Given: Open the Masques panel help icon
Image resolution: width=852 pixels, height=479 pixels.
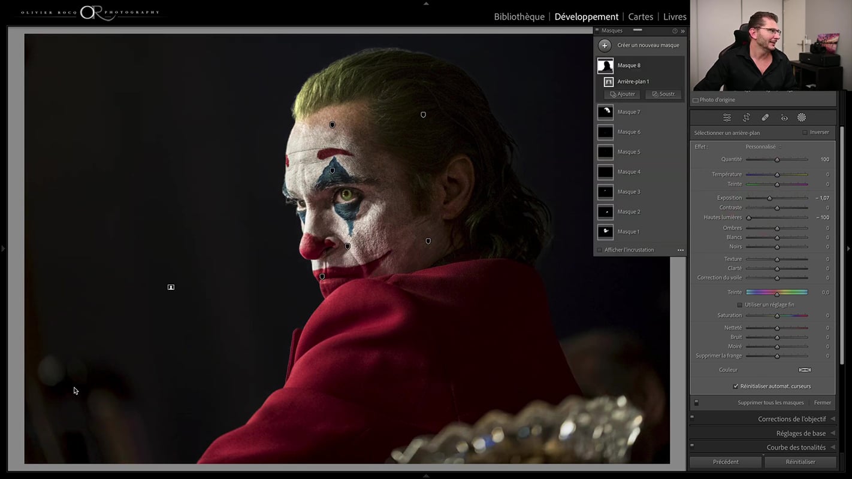Looking at the screenshot, I should [x=675, y=31].
